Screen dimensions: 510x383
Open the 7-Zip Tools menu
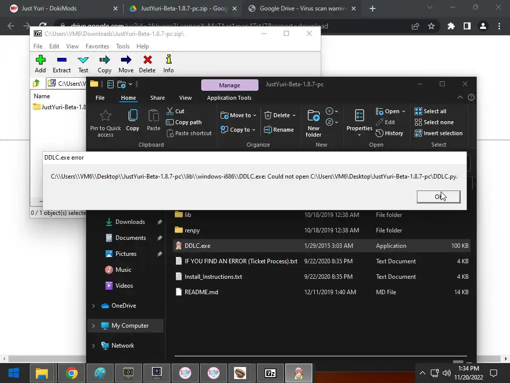(x=123, y=46)
